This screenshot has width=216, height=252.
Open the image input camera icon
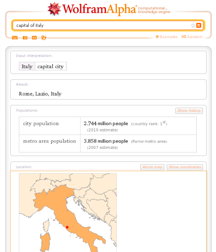(x=25, y=38)
